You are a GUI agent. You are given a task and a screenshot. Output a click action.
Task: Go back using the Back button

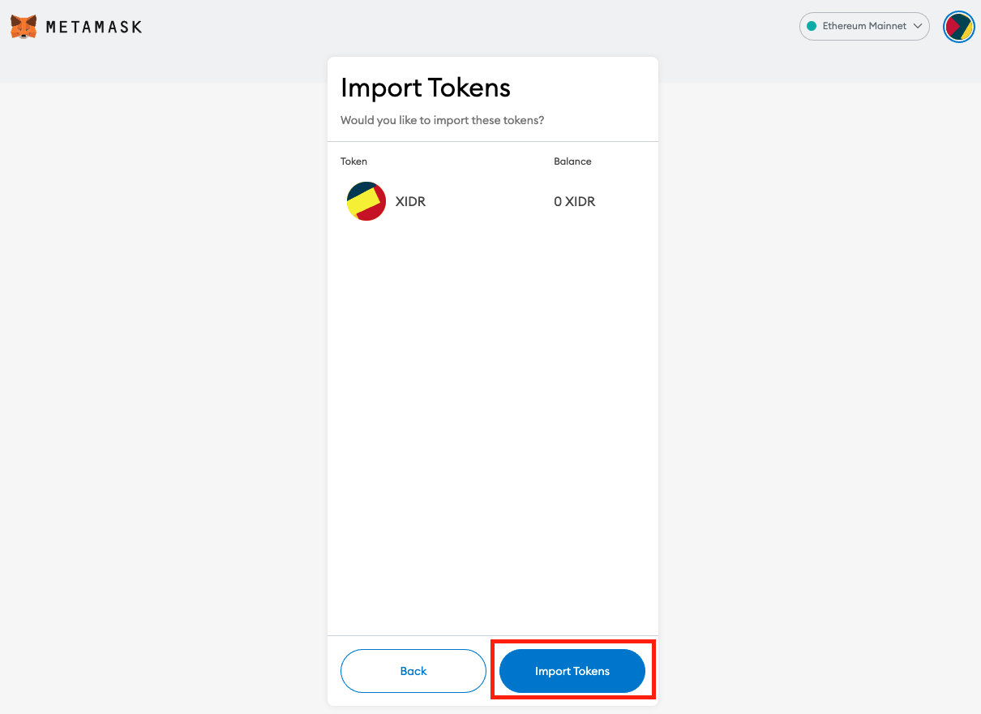(413, 671)
